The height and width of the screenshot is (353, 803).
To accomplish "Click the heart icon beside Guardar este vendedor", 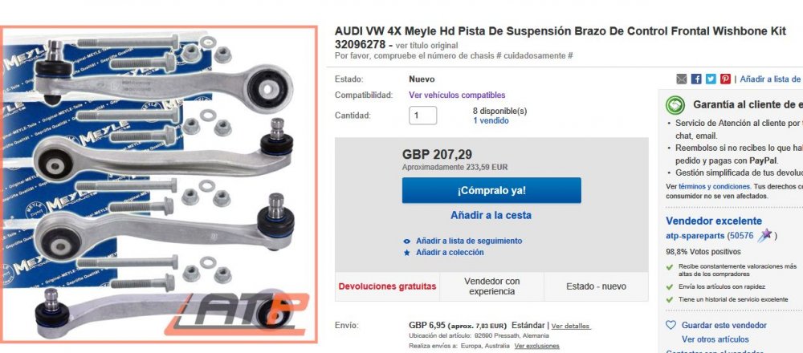I will 671,325.
